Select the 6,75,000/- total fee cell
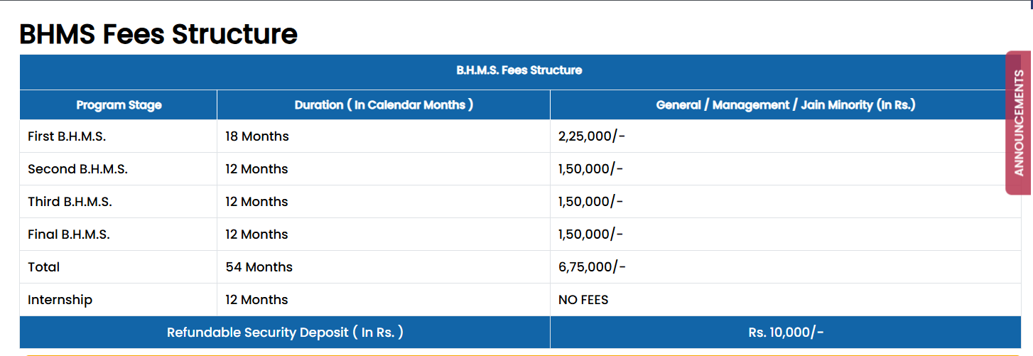Viewport: 1033px width, 356px height. point(592,267)
